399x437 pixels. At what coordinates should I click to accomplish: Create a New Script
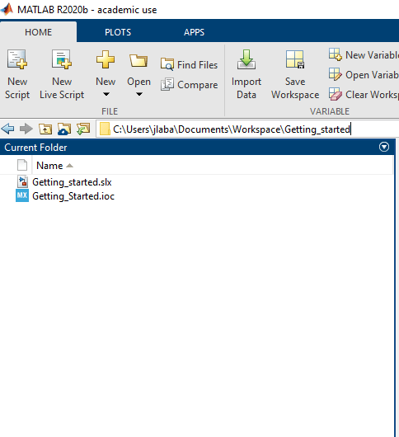[x=17, y=75]
